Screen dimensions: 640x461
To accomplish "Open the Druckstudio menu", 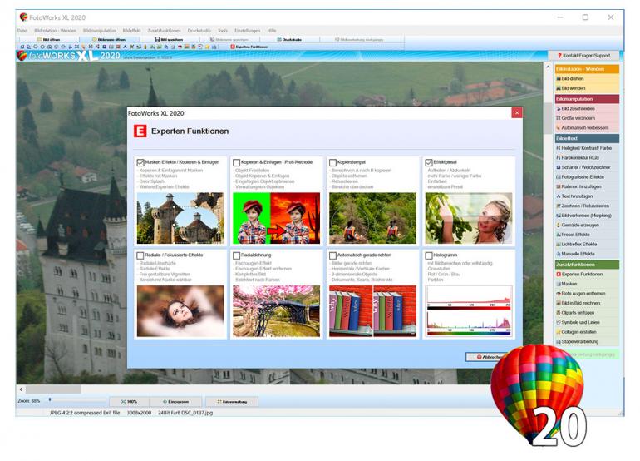I will tap(199, 31).
